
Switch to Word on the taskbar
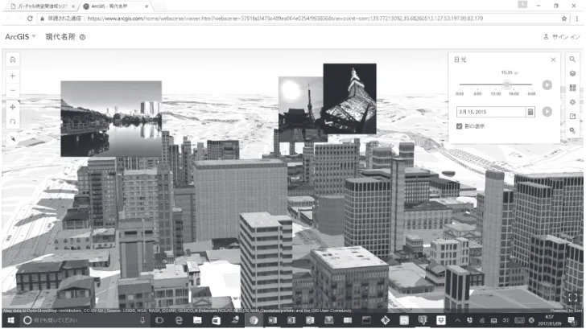272,320
